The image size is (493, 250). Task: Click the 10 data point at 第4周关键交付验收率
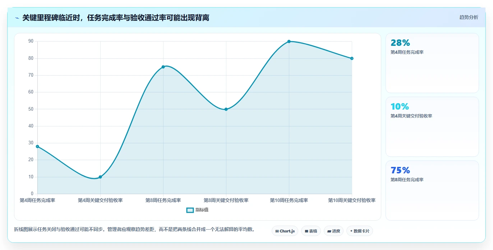tap(100, 177)
